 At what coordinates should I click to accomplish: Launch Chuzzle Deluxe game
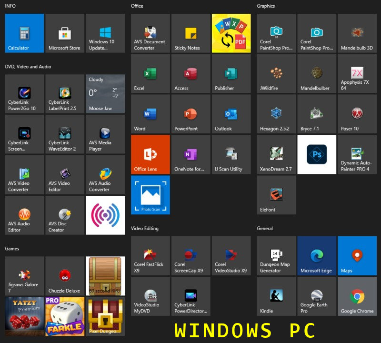[x=65, y=276]
